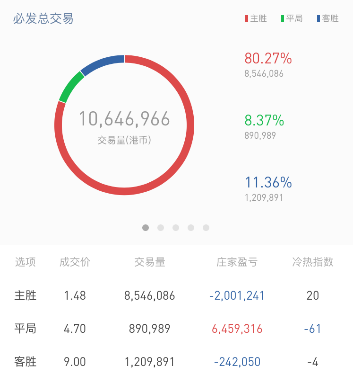353x383 pixels.
Task: Go to the fourth page indicator dot
Action: pyautogui.click(x=191, y=228)
